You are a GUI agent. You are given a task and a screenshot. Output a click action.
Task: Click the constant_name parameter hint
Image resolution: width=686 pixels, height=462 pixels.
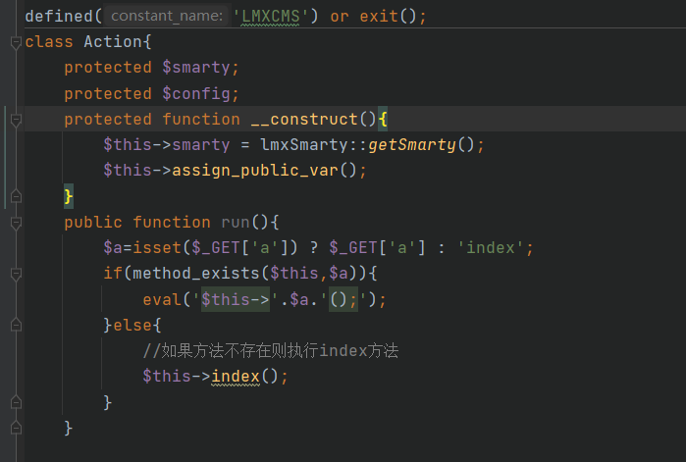click(167, 16)
